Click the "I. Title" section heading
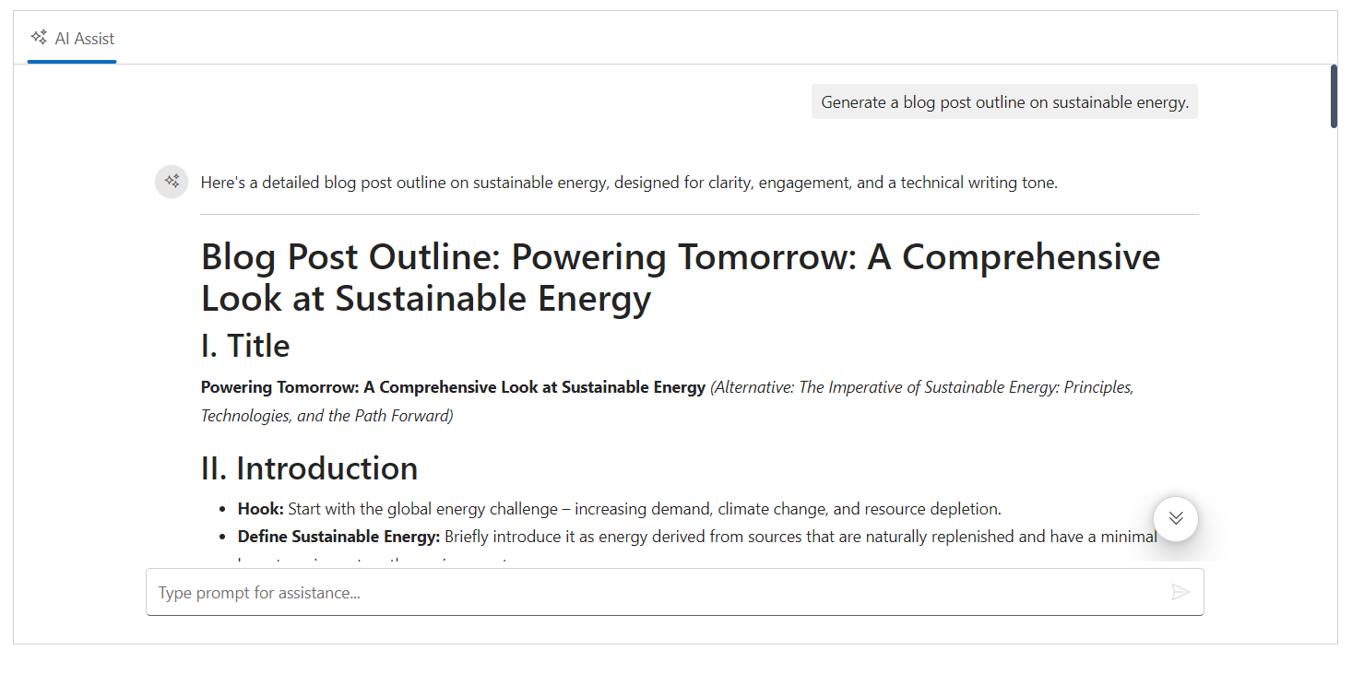The width and height of the screenshot is (1364, 674). 245,346
